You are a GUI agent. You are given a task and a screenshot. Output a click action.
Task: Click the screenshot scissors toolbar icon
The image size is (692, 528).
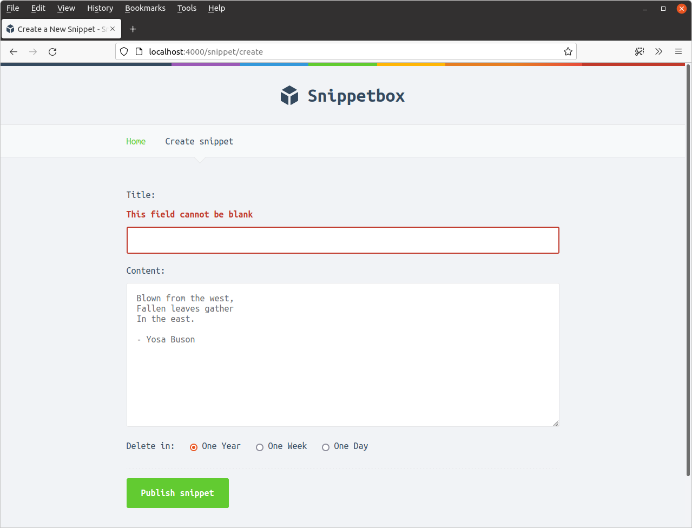coord(640,52)
